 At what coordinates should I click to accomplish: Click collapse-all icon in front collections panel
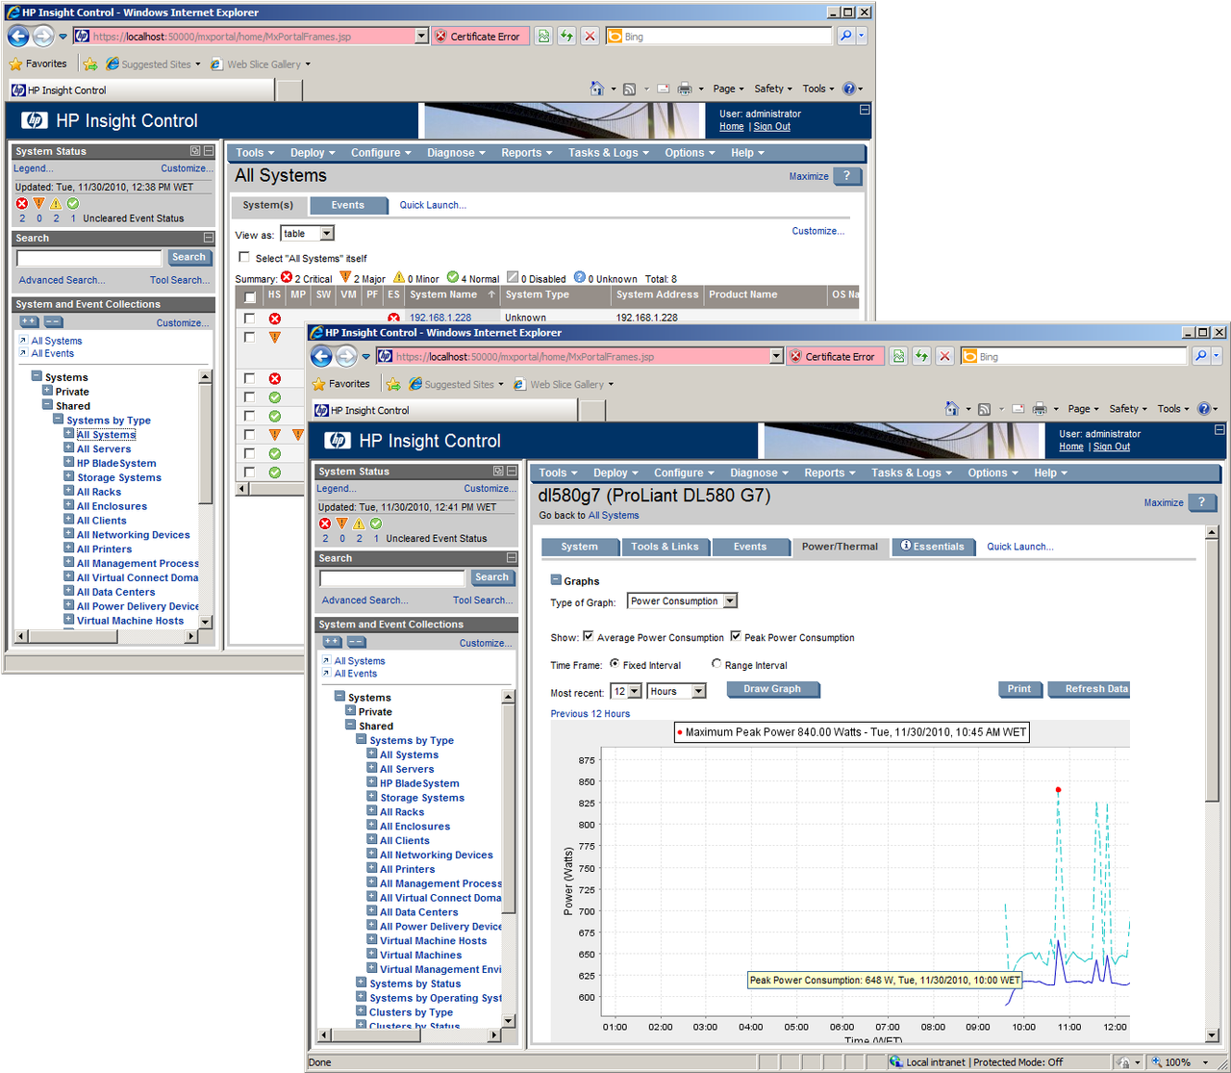pyautogui.click(x=356, y=642)
